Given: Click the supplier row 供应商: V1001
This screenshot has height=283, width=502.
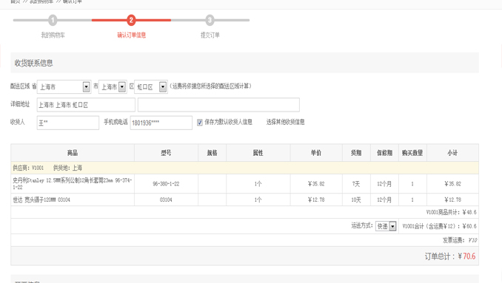Looking at the screenshot, I should coord(244,168).
